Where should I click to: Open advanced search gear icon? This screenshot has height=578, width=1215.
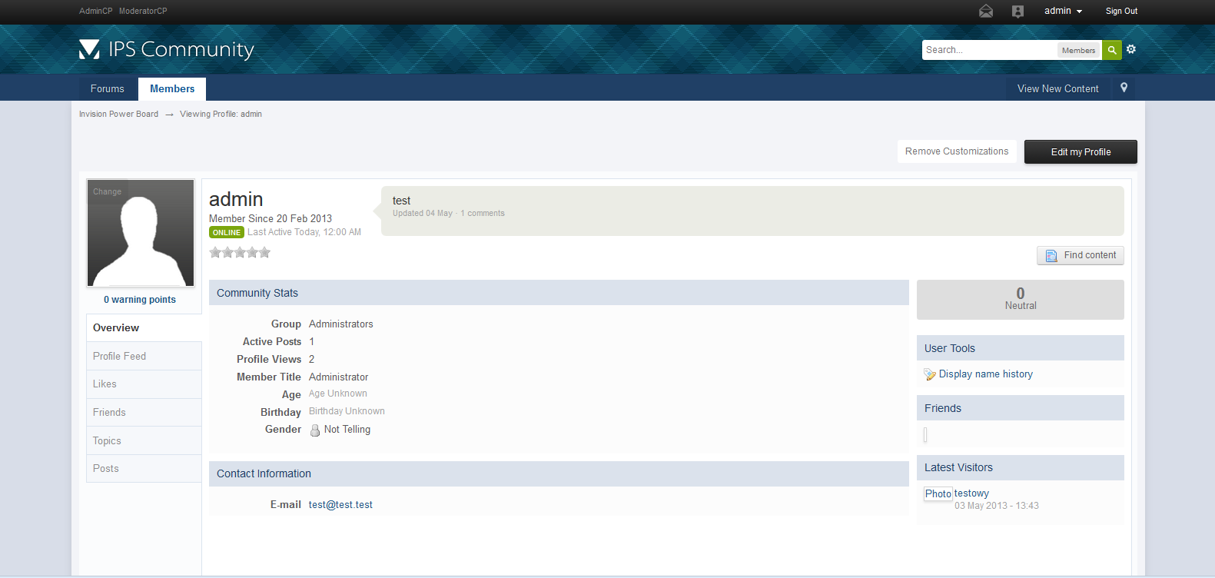(1131, 49)
